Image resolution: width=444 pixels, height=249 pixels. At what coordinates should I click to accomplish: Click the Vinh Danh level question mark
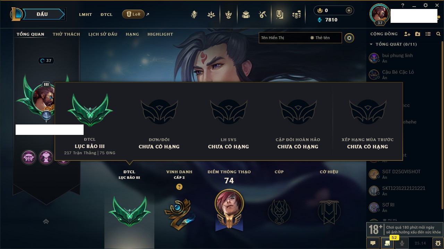179,187
